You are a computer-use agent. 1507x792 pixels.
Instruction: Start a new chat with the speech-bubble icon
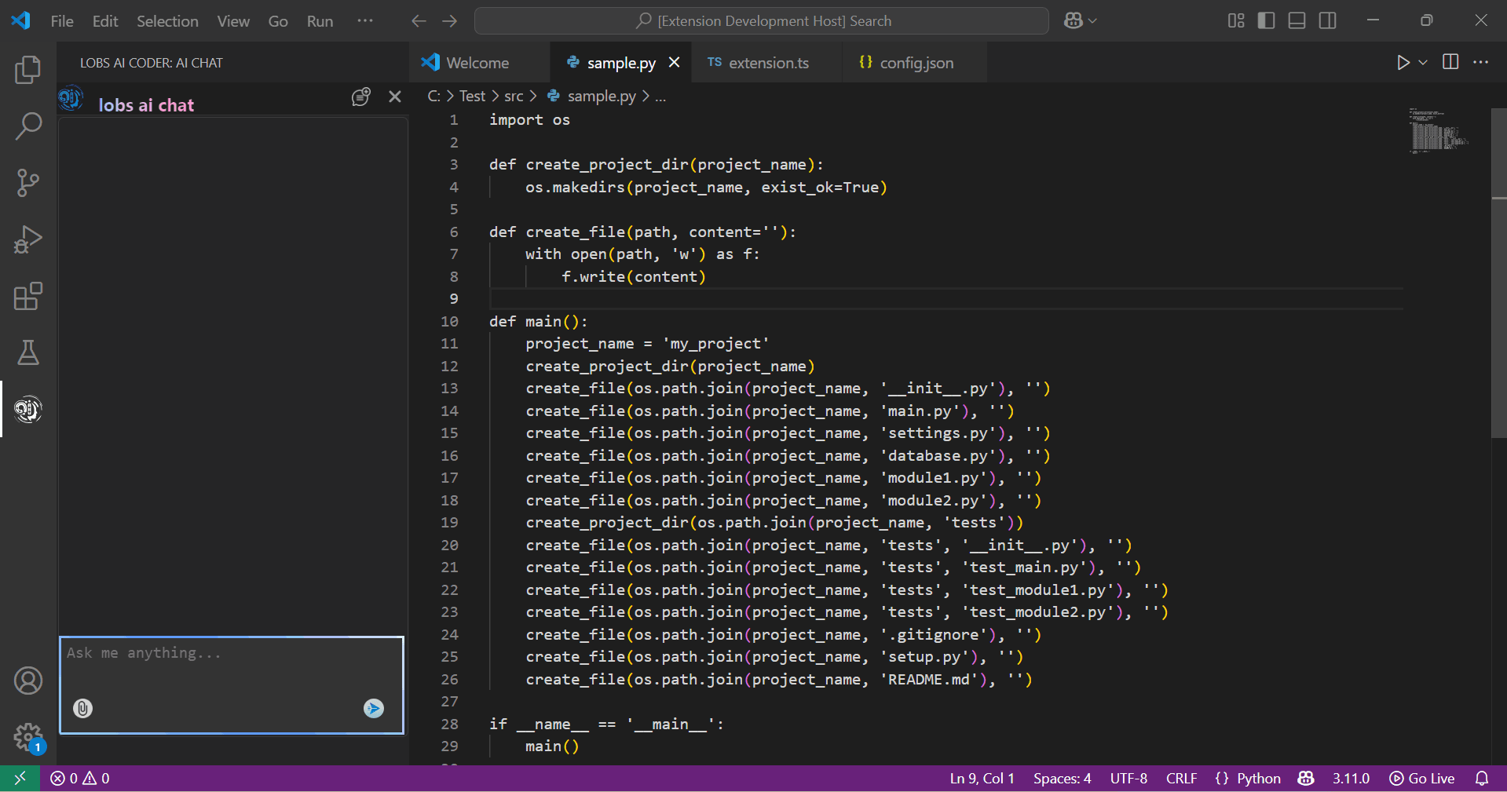click(x=360, y=97)
